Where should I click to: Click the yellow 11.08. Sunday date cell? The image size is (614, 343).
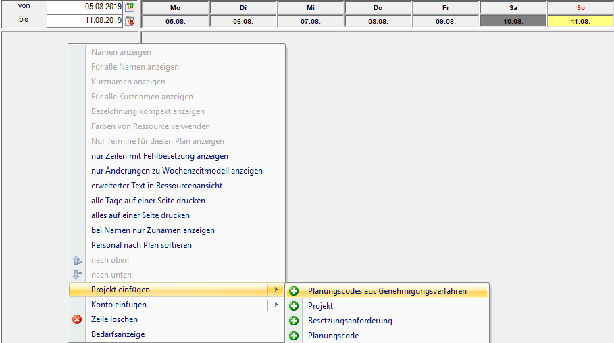coord(580,21)
